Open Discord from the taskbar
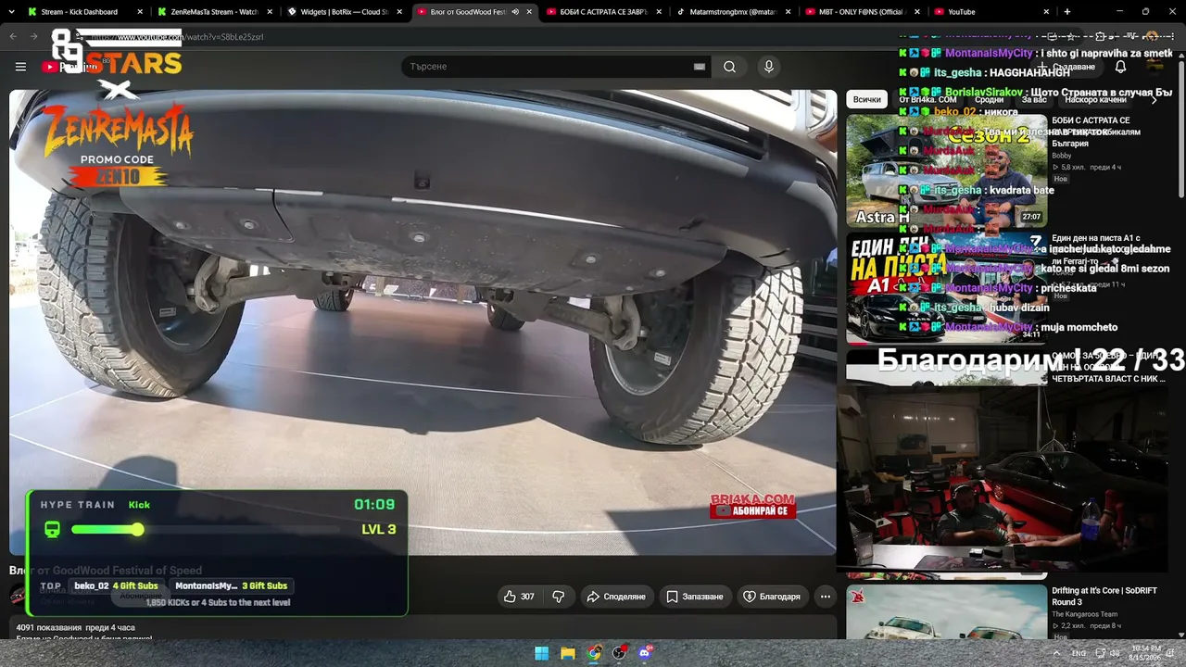 pyautogui.click(x=646, y=653)
